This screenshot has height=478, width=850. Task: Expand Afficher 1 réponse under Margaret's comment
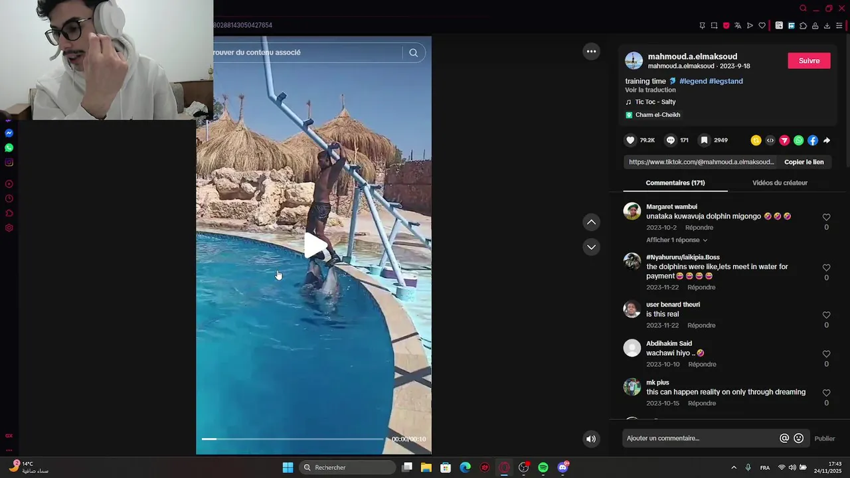pyautogui.click(x=677, y=240)
